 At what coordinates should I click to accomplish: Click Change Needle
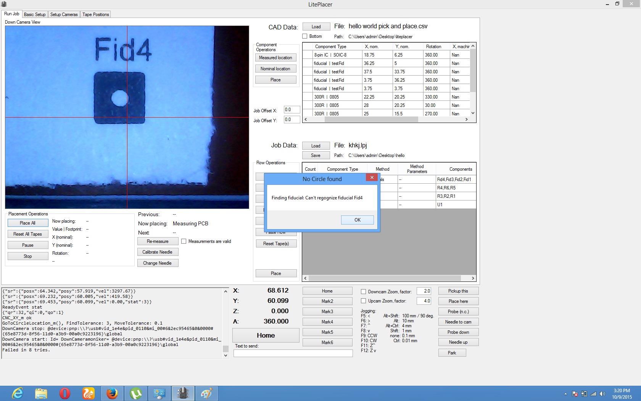(158, 263)
